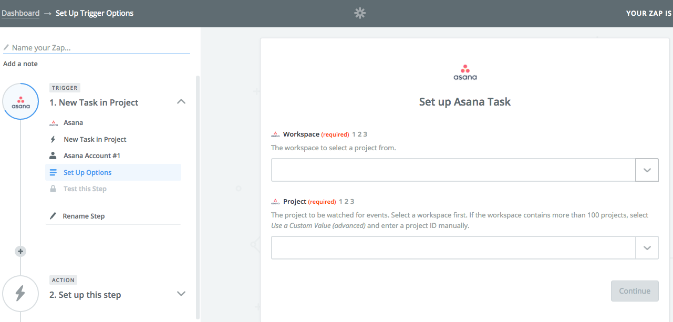
Task: Go to Dashboard via breadcrumb link
Action: click(x=20, y=13)
